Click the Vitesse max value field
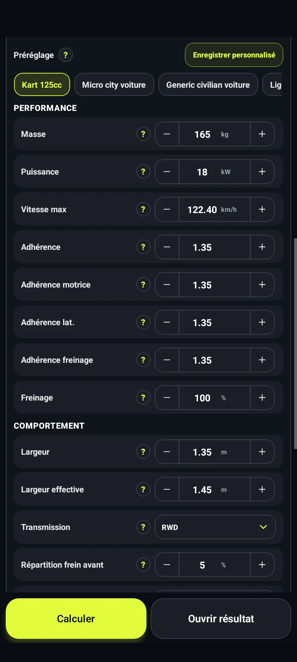The height and width of the screenshot is (662, 297). pyautogui.click(x=214, y=209)
